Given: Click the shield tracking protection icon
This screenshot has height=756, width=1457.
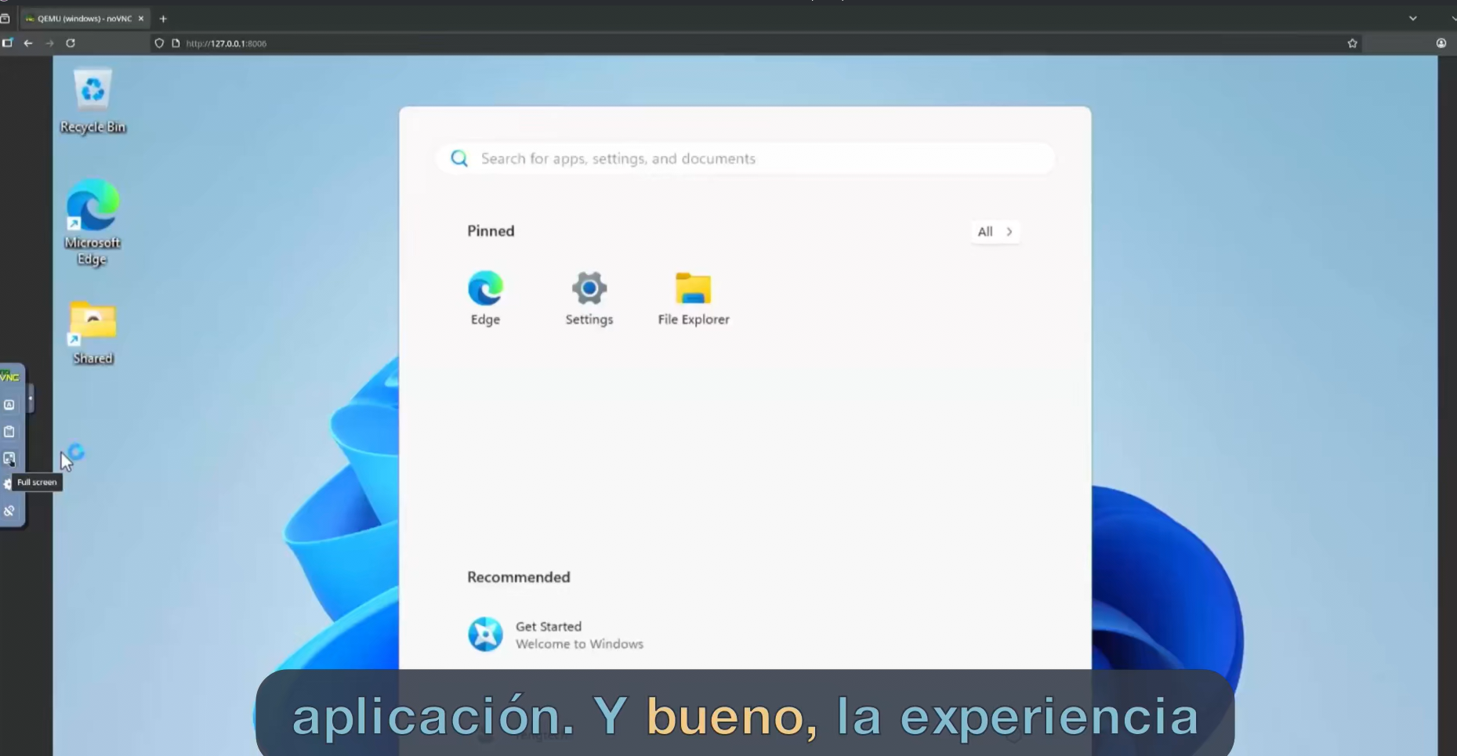Looking at the screenshot, I should pyautogui.click(x=159, y=43).
